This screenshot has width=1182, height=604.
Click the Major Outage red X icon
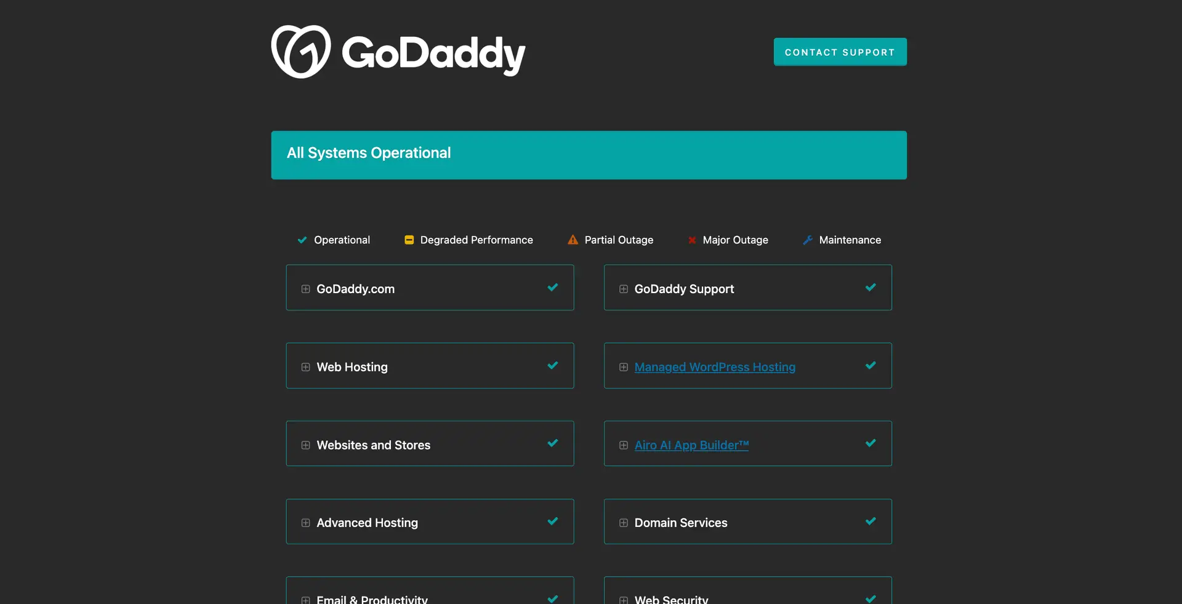pyautogui.click(x=692, y=240)
